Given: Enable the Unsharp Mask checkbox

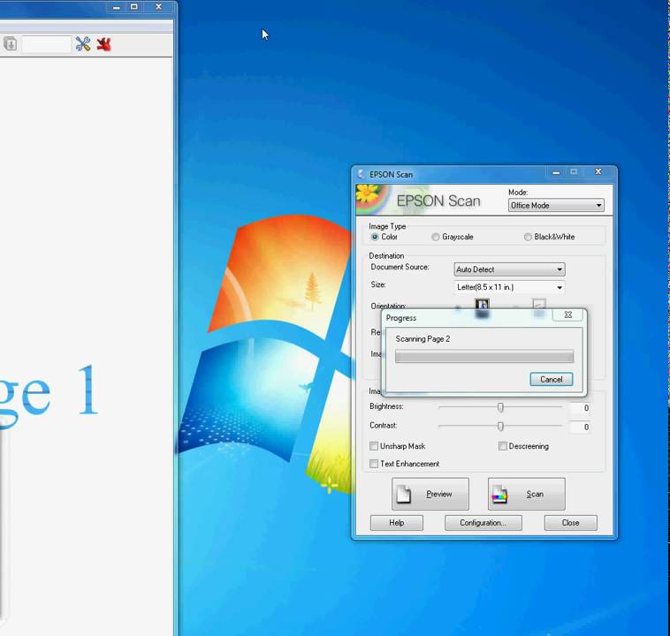Looking at the screenshot, I should click(374, 446).
